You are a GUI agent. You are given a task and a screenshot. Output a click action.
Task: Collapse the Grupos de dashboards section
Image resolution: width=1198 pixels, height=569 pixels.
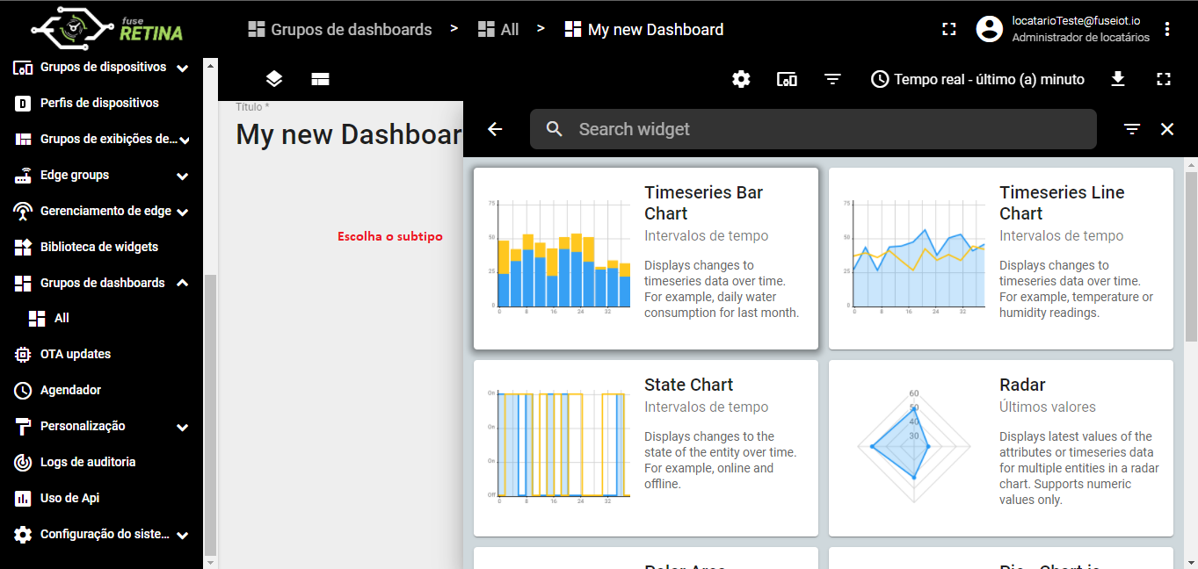[x=183, y=283]
